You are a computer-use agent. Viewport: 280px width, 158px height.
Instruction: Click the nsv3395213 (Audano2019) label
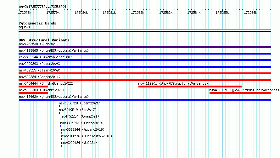click(82, 123)
